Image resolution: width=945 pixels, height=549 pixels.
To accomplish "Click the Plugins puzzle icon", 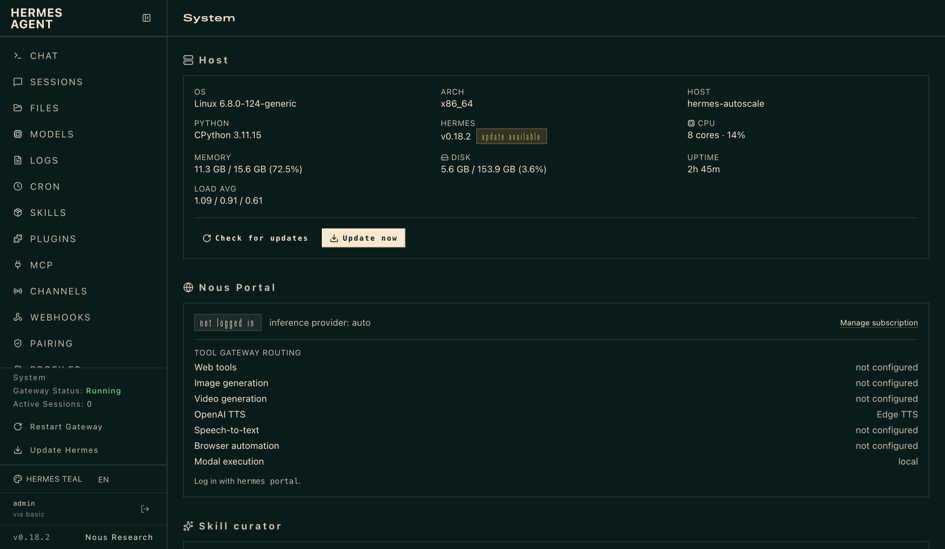I will point(18,239).
